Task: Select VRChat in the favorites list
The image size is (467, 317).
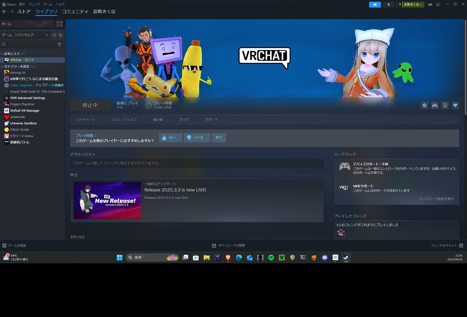Action: point(32,60)
